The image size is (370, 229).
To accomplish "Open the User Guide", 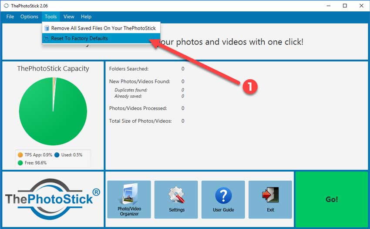I will tap(223, 199).
